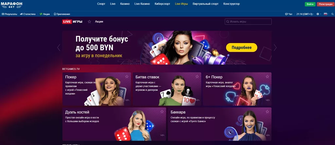Open the Чат chat icon
The width and height of the screenshot is (335, 145).
287,14
